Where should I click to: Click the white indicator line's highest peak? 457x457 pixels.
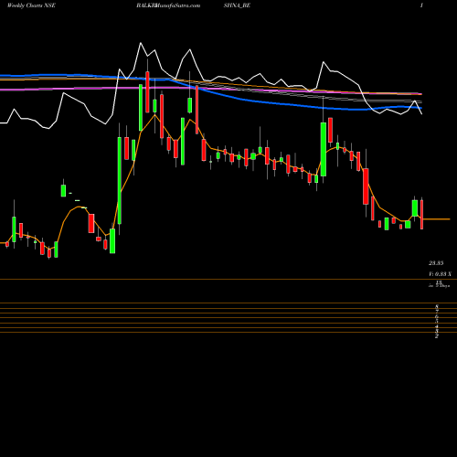click(x=141, y=43)
